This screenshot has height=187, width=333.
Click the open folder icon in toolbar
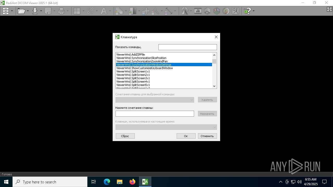point(21,11)
